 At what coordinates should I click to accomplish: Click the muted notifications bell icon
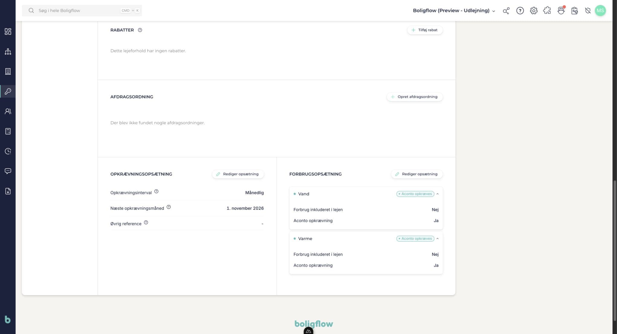588,11
